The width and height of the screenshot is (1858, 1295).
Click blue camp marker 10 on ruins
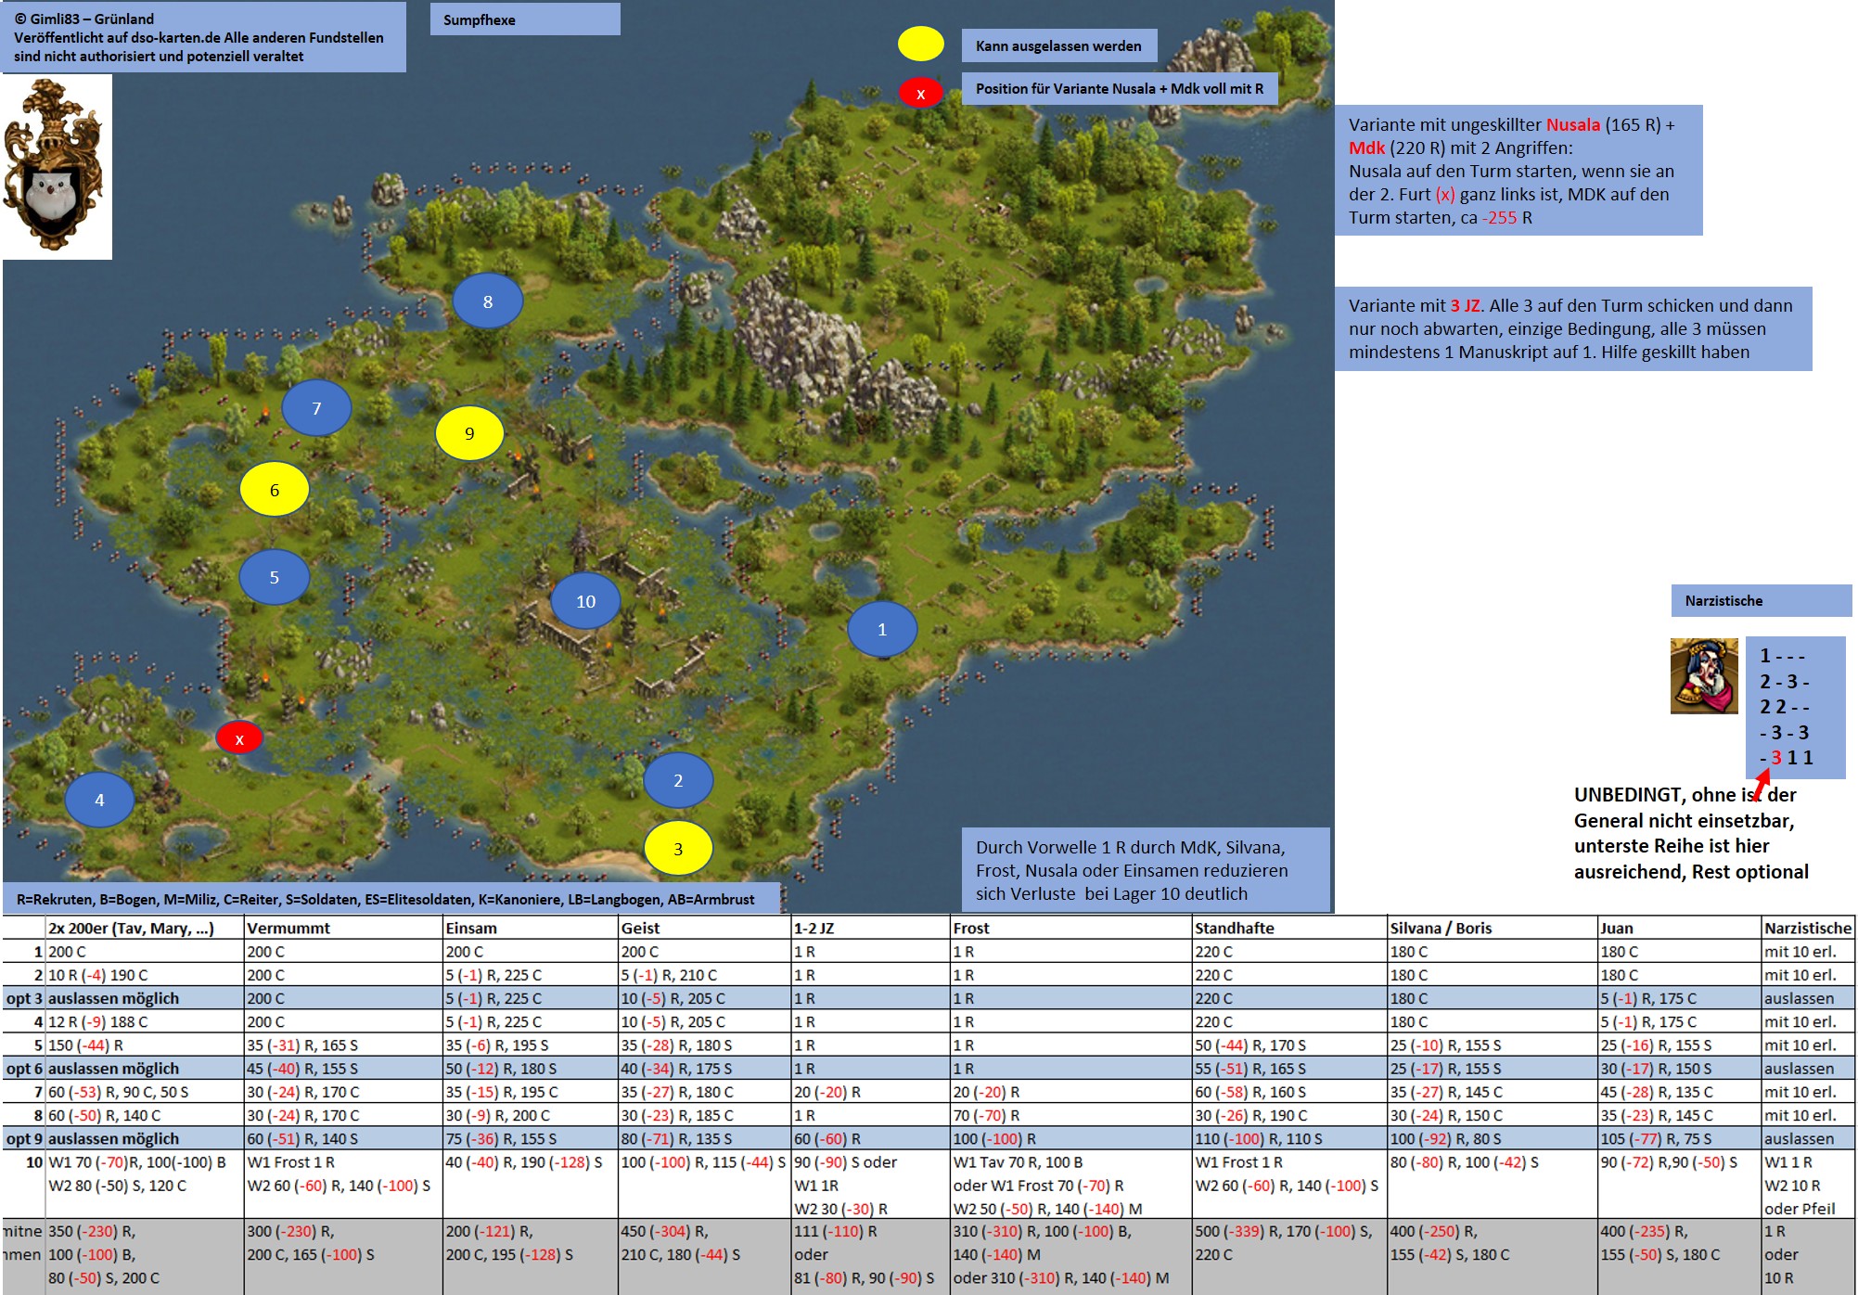pyautogui.click(x=585, y=601)
